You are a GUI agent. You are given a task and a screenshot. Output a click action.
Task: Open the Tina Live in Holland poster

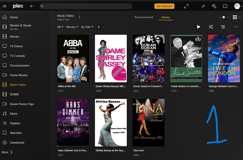click(149, 122)
